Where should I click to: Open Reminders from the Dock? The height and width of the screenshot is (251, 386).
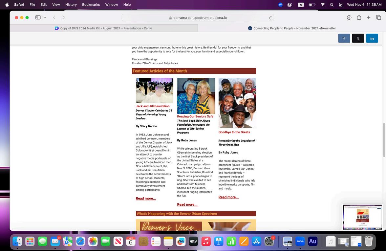coord(156,241)
